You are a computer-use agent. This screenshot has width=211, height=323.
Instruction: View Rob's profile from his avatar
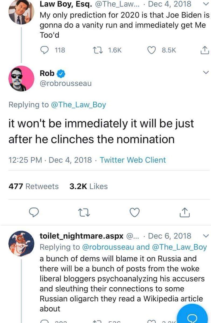21,78
